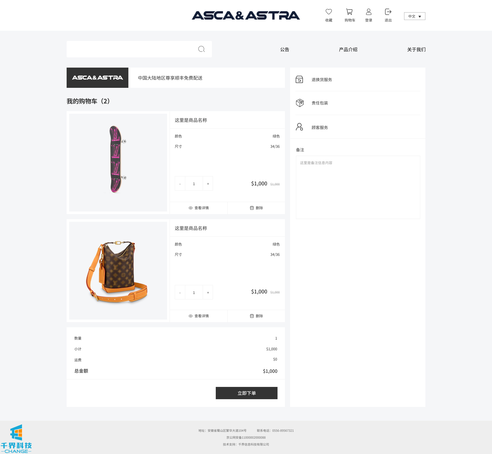This screenshot has height=454, width=492.
Task: Open the responsible packaging service
Action: 320,103
